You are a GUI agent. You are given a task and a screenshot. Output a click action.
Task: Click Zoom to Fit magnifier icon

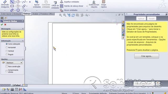[61, 15]
